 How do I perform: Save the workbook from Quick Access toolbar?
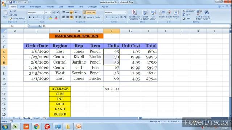11,2
